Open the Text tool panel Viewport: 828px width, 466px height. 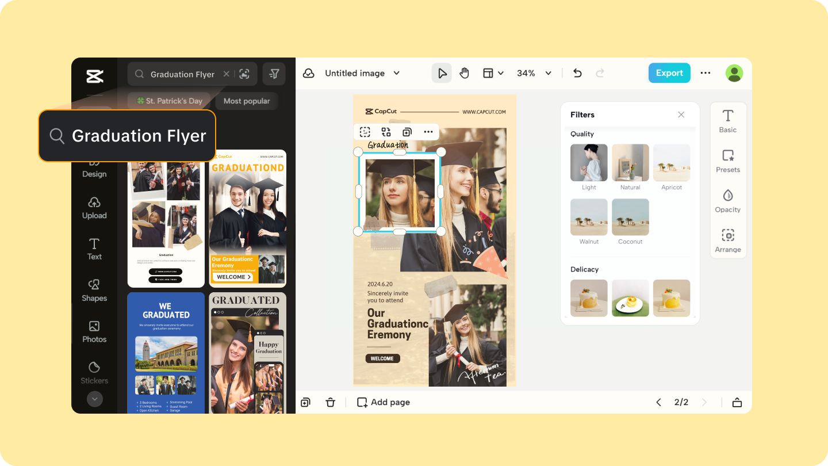coord(94,249)
